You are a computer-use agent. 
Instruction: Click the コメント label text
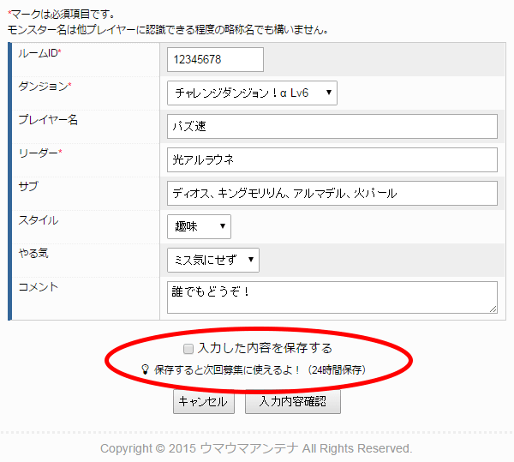coord(39,287)
